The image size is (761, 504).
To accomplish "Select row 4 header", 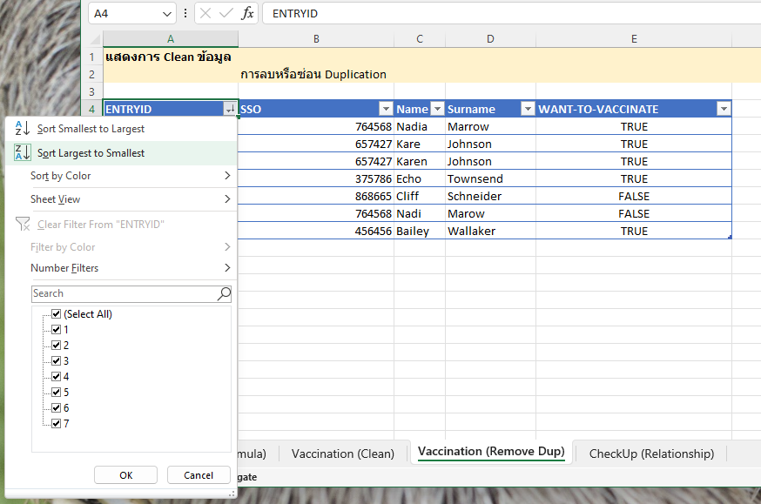I will [91, 109].
